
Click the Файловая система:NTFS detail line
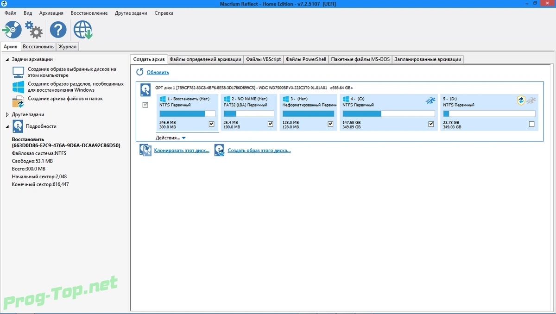[x=39, y=153]
